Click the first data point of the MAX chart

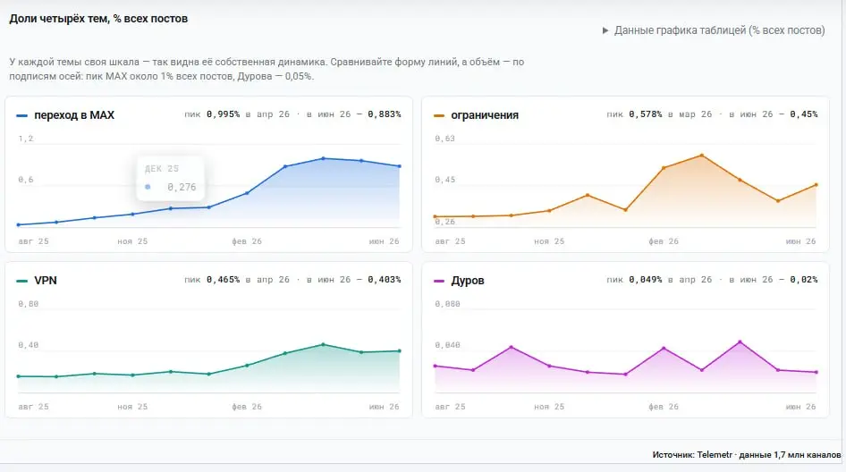pyautogui.click(x=19, y=224)
